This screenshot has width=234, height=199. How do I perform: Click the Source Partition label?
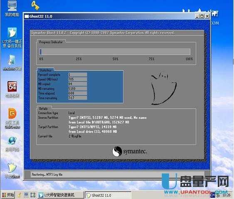click(x=48, y=118)
